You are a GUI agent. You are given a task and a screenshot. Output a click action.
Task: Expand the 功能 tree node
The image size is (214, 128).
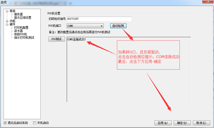tap(7, 21)
